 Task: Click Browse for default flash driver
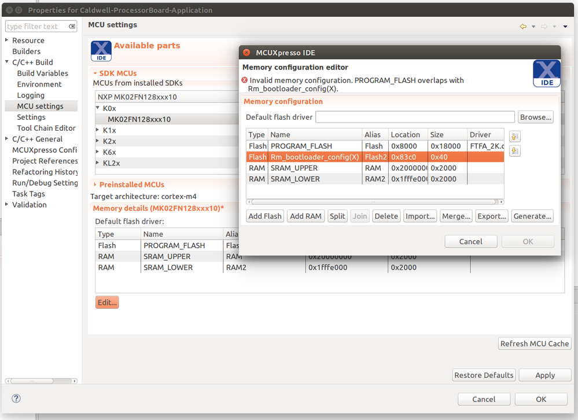click(x=536, y=117)
